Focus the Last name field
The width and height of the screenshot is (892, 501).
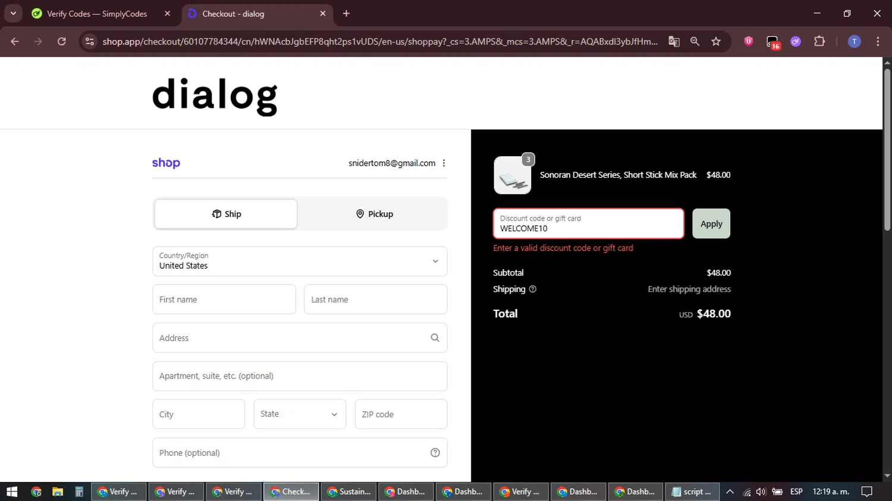pyautogui.click(x=375, y=300)
